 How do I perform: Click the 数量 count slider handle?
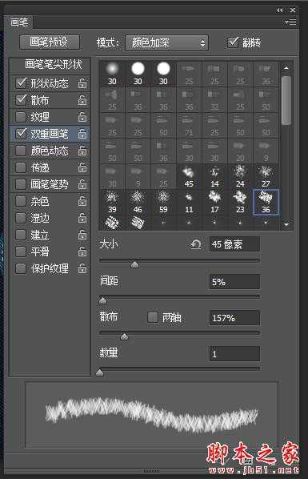click(100, 372)
